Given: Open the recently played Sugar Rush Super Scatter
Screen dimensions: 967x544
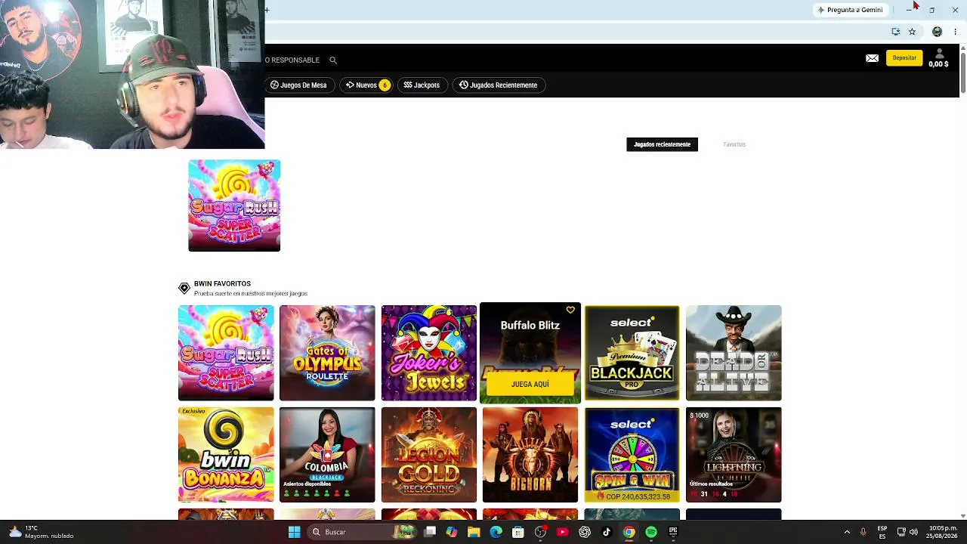Looking at the screenshot, I should [x=234, y=206].
